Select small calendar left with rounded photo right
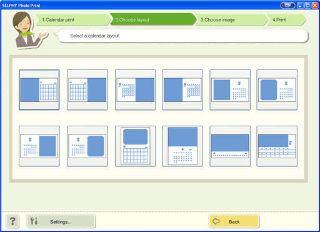320x232 pixels. point(87,146)
